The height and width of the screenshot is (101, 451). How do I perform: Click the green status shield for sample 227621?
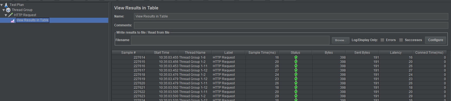pos(296,88)
